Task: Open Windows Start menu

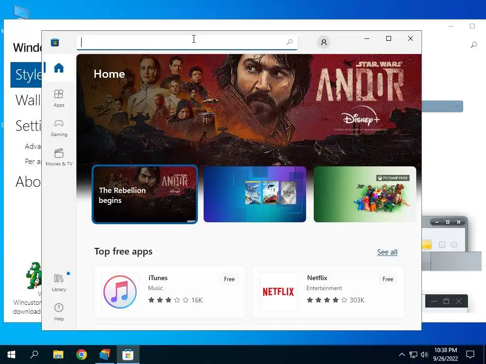Action: pos(11,355)
